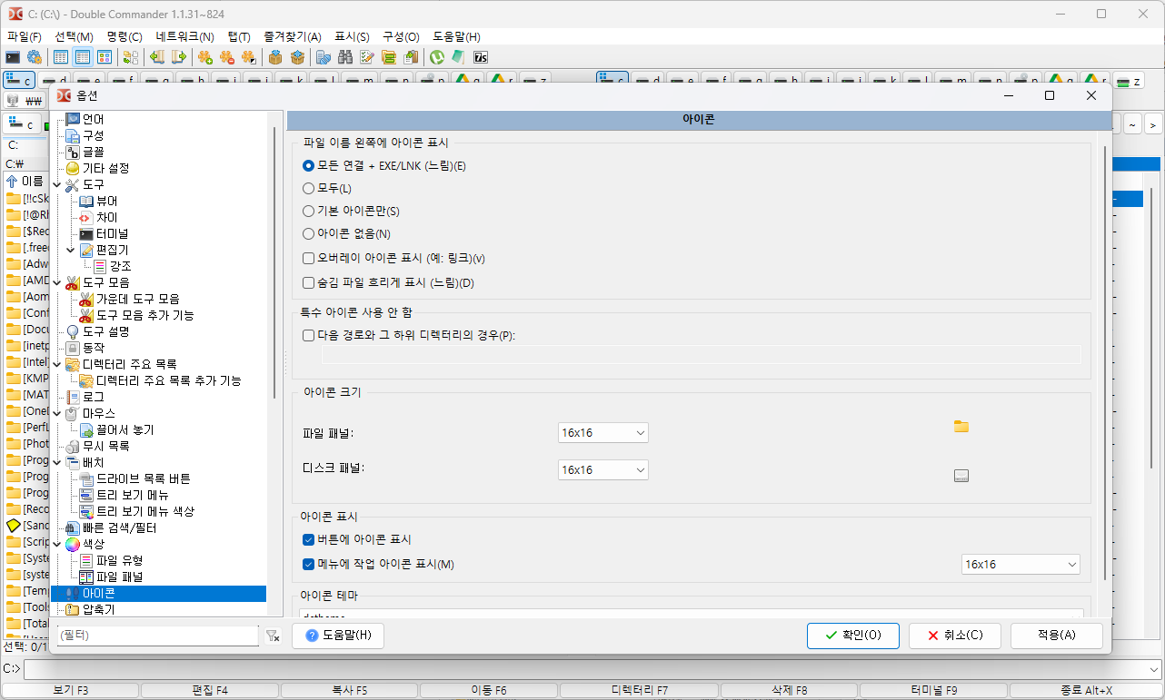Screen dimensions: 1165x700
Task: Clear the filter using the funnel icon
Action: click(273, 636)
